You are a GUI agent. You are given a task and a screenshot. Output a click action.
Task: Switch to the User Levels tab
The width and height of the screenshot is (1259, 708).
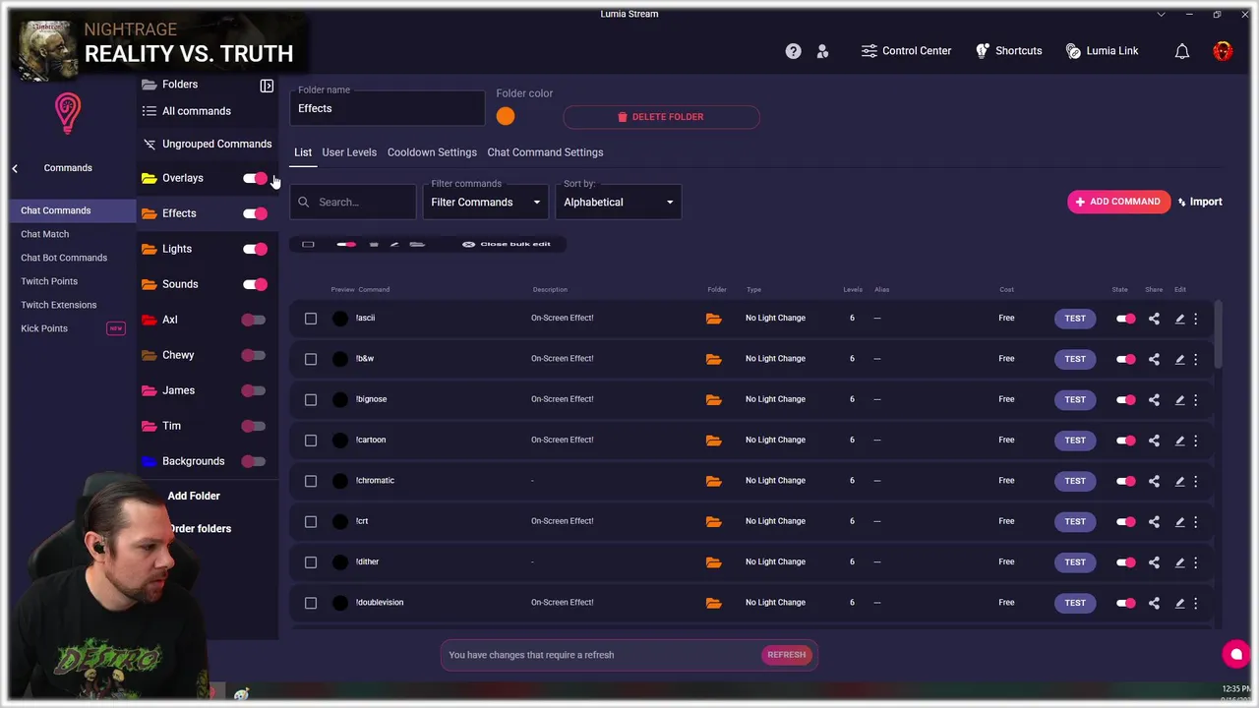[349, 152]
